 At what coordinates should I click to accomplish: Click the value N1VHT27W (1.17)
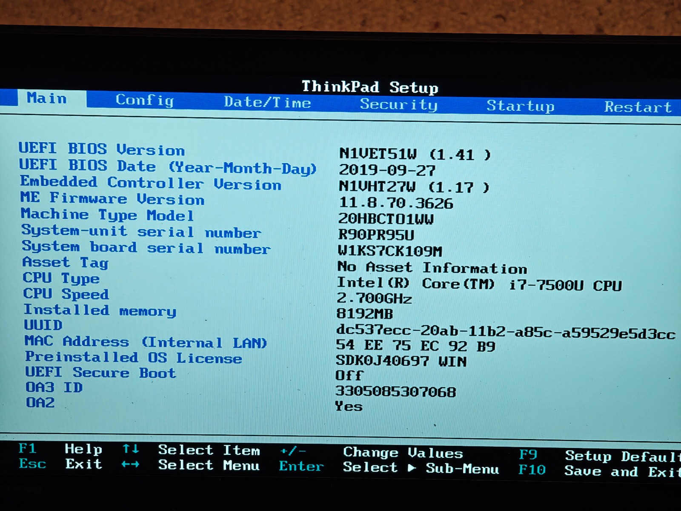tap(414, 187)
